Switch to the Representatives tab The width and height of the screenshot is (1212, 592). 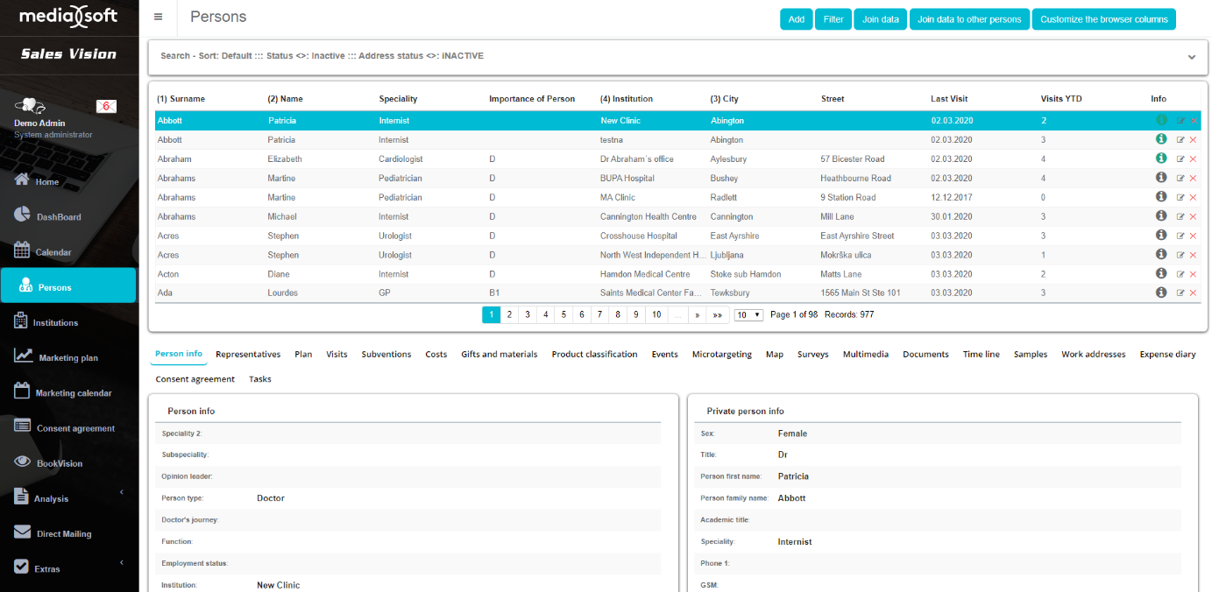[x=248, y=355]
